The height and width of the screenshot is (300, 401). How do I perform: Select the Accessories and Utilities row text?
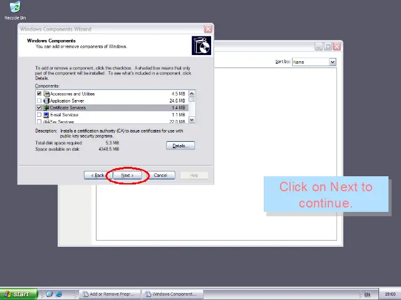pos(73,94)
